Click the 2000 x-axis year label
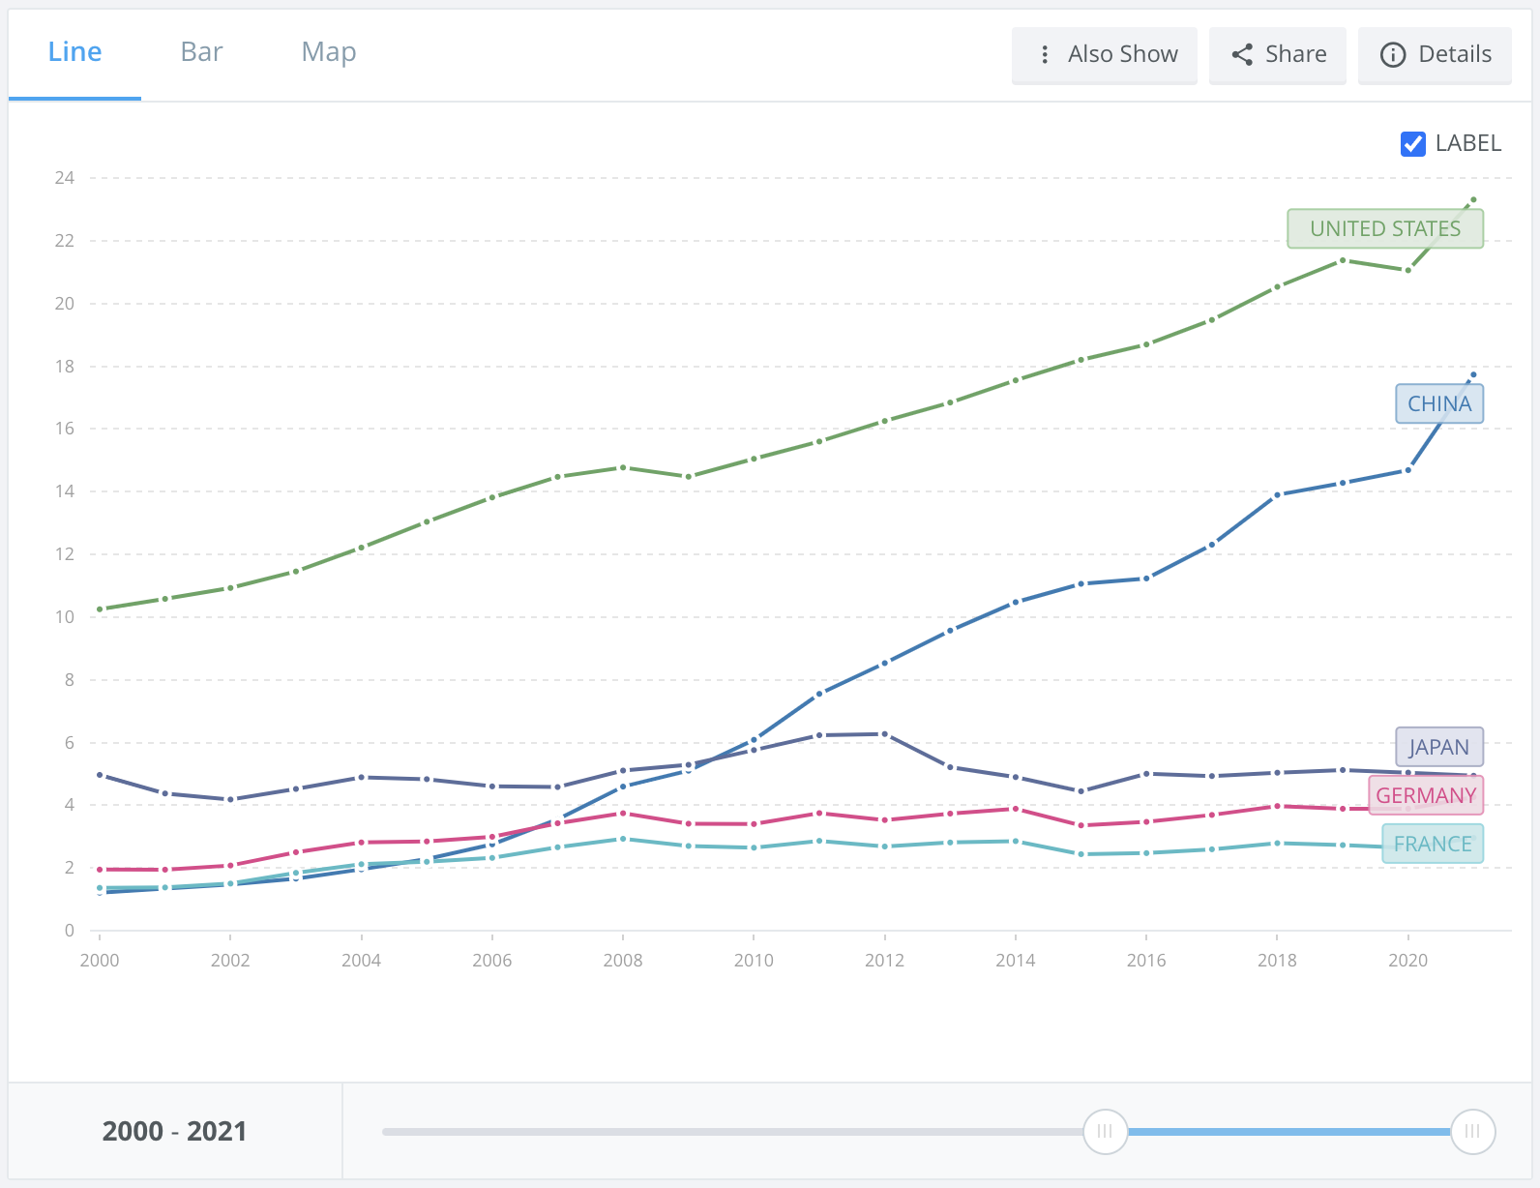This screenshot has height=1188, width=1540. tap(100, 961)
